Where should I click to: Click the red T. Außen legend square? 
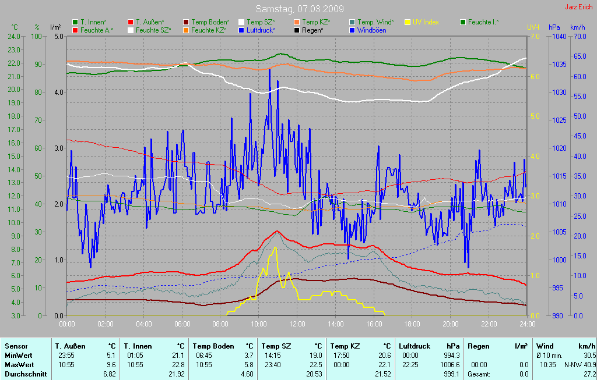[x=131, y=22]
